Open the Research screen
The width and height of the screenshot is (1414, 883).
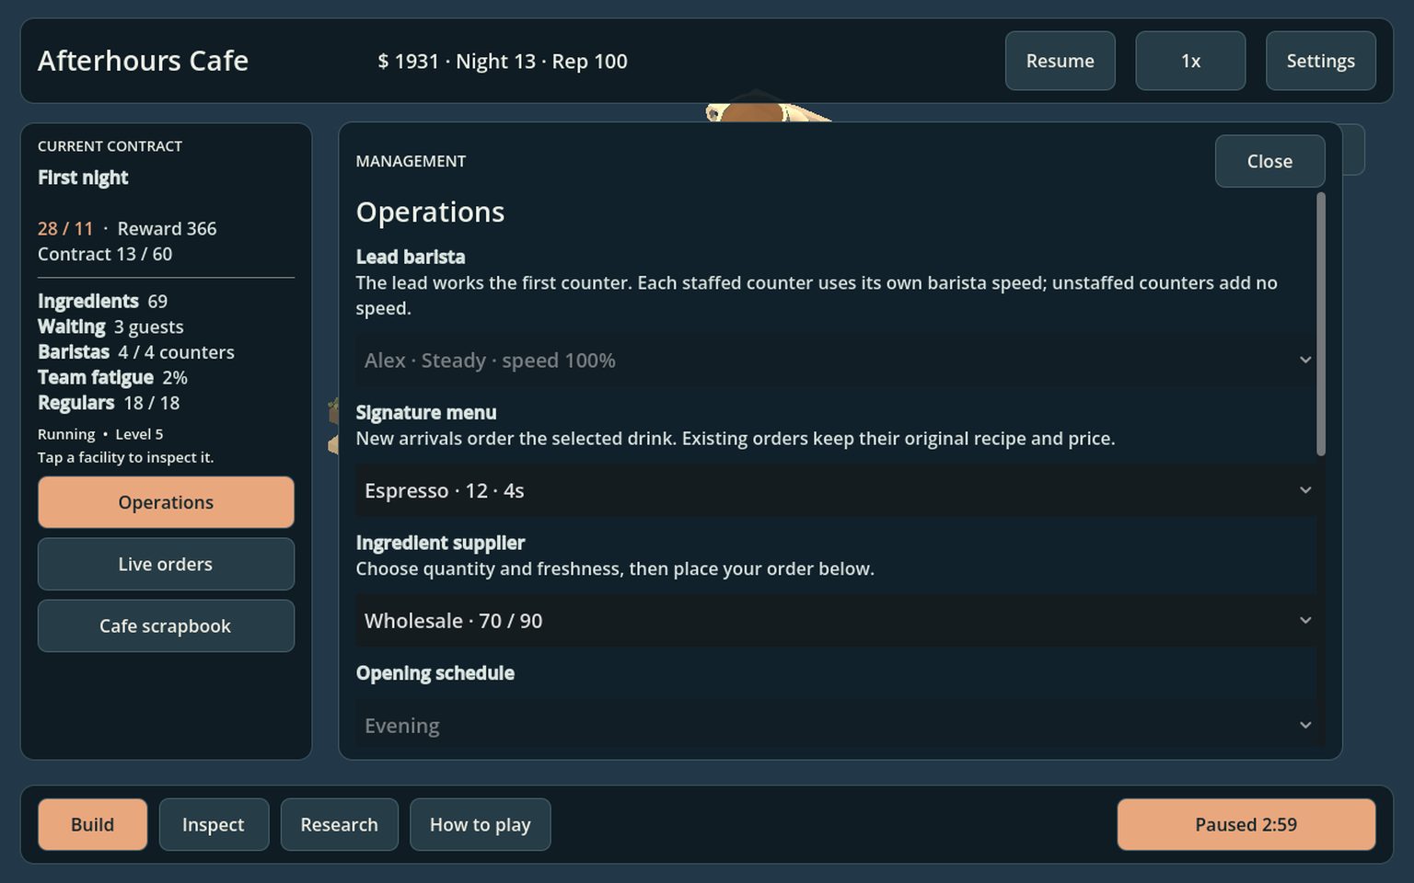point(339,824)
